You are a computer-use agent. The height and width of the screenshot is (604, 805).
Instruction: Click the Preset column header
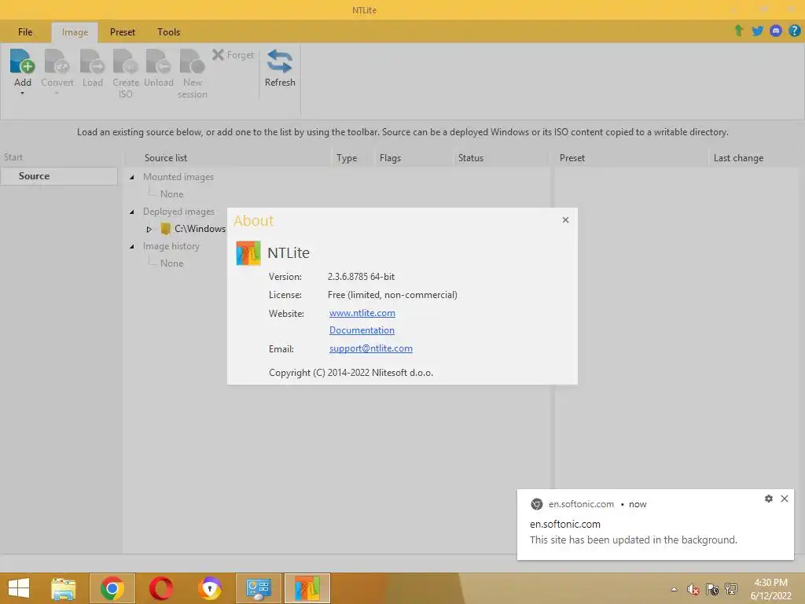[572, 157]
